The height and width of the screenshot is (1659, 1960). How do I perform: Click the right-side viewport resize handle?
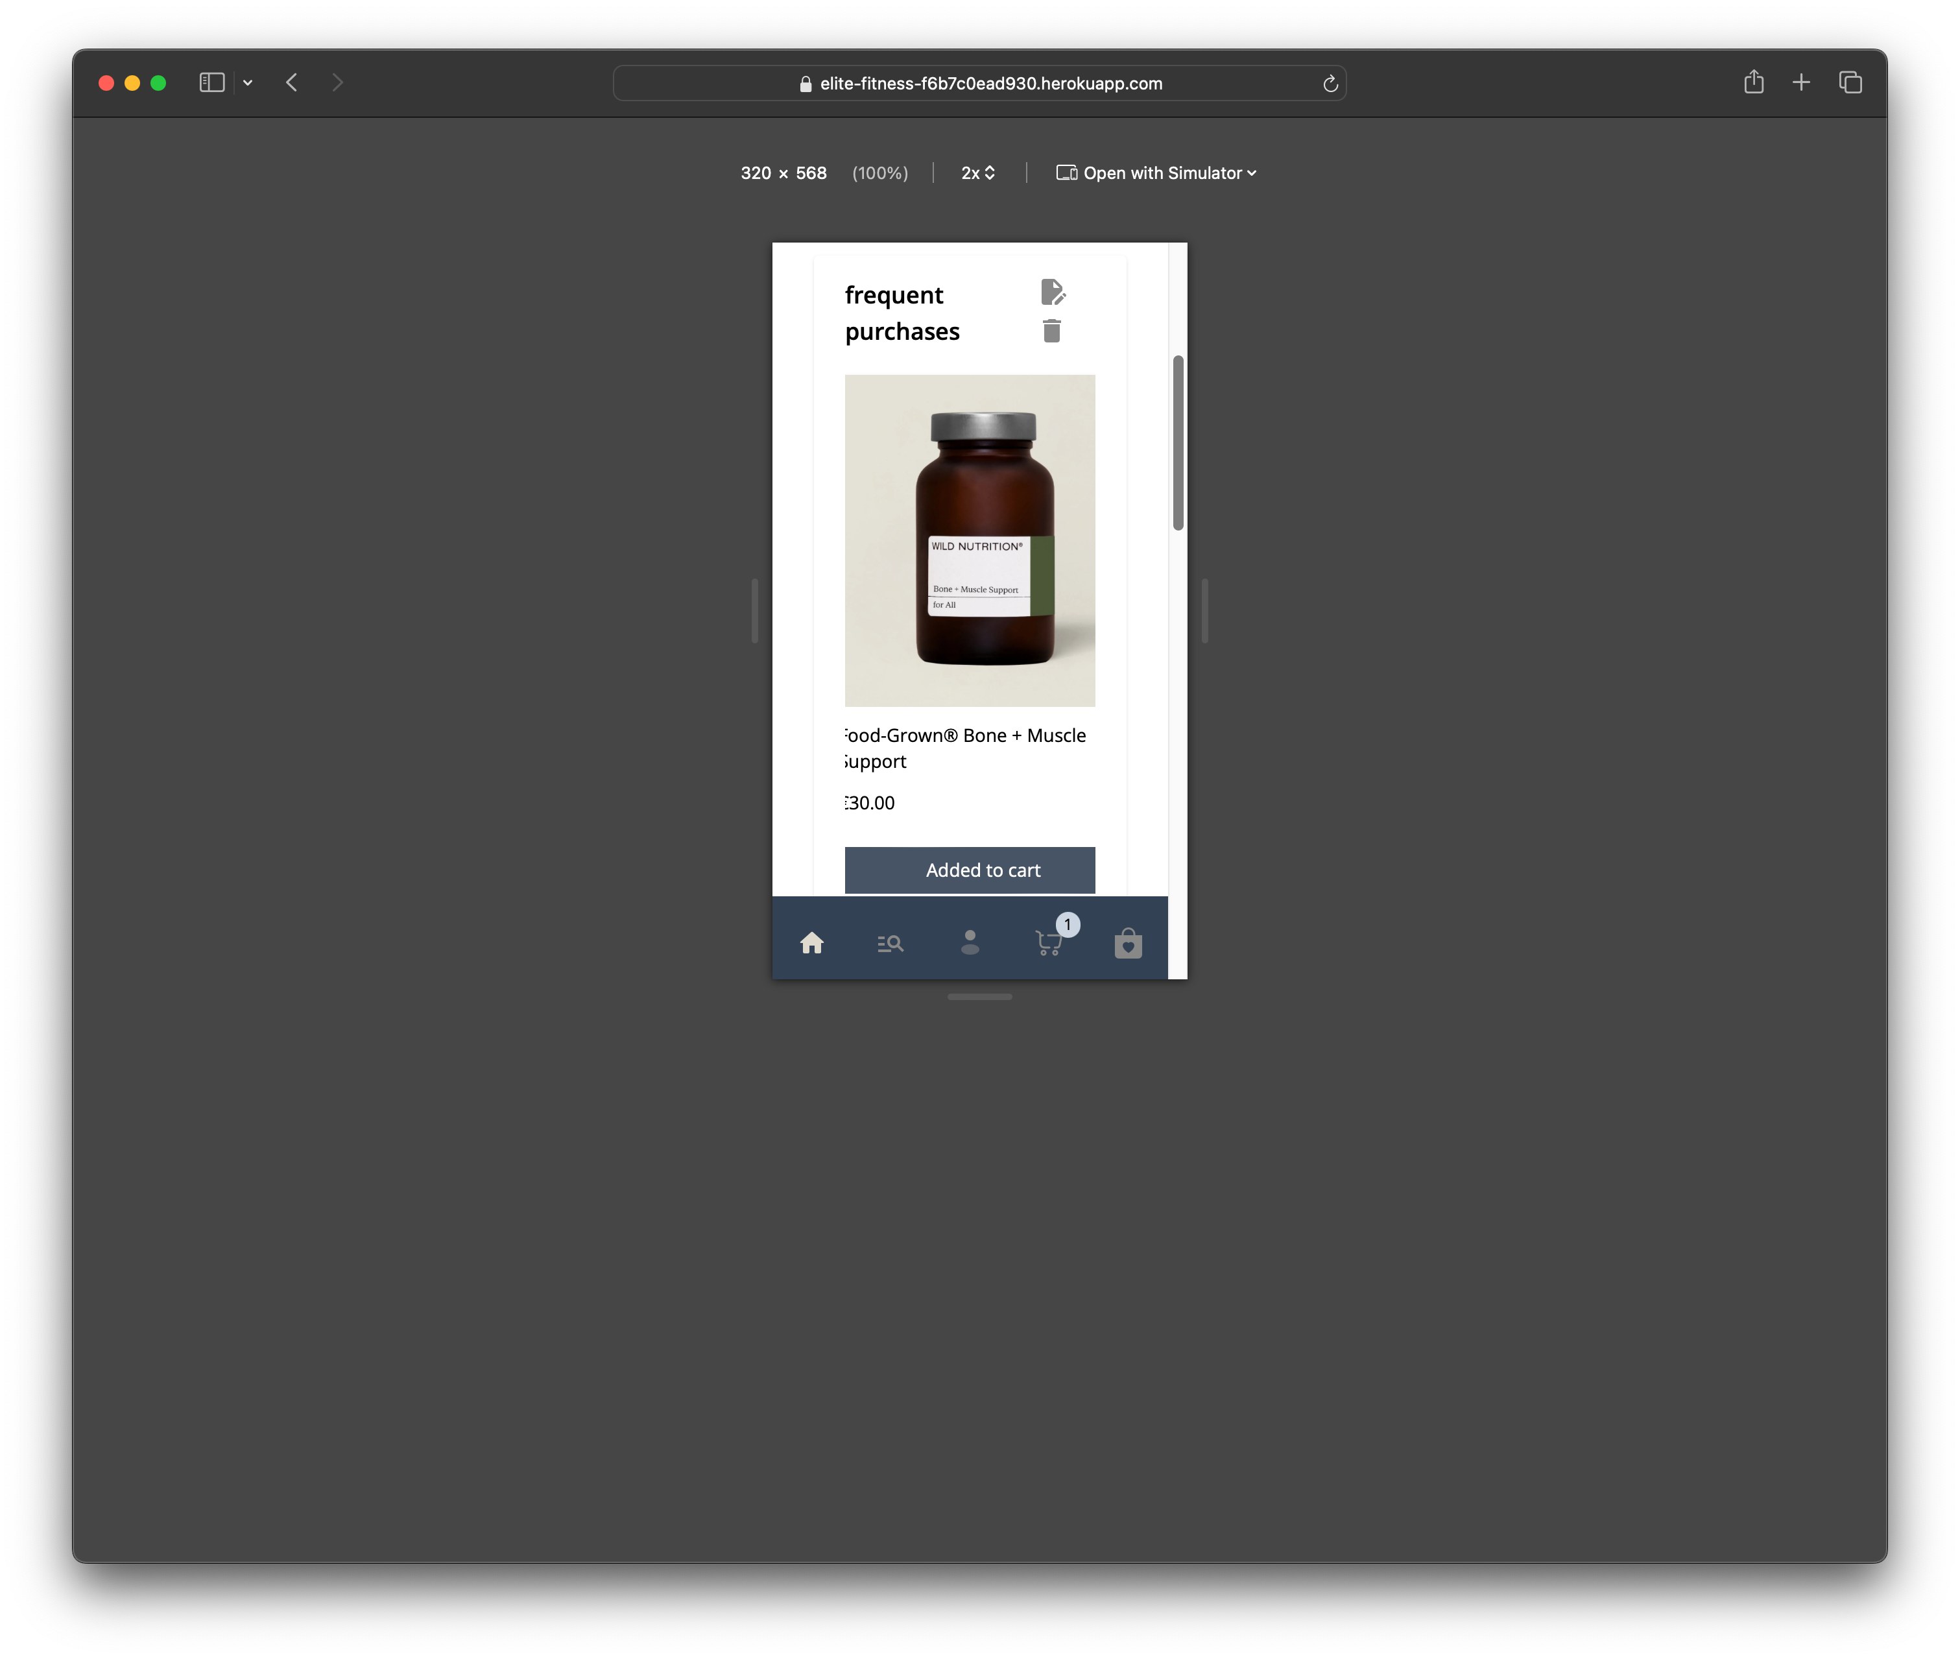[1204, 610]
